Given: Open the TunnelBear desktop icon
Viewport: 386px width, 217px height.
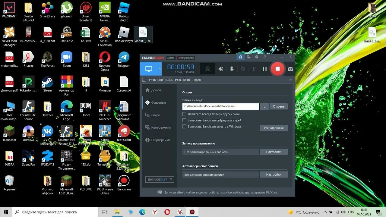Looking at the screenshot, I should point(105,158).
